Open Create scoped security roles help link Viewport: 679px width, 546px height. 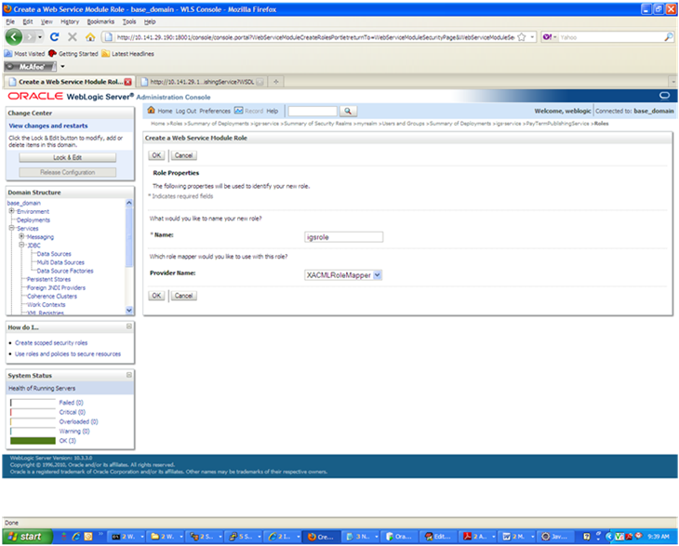click(51, 343)
